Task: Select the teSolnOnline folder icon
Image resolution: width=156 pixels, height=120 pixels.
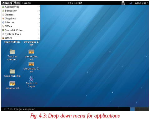Action: [x=12, y=71]
